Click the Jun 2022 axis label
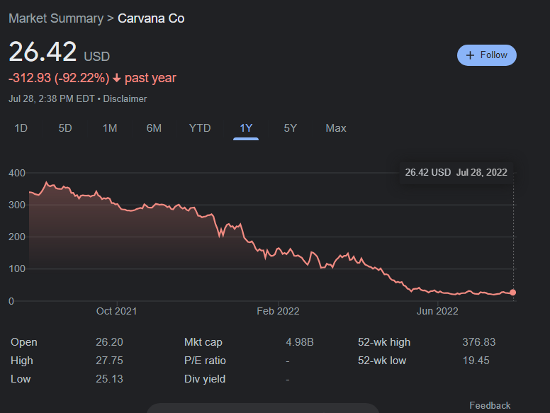This screenshot has width=550, height=413. click(x=437, y=311)
